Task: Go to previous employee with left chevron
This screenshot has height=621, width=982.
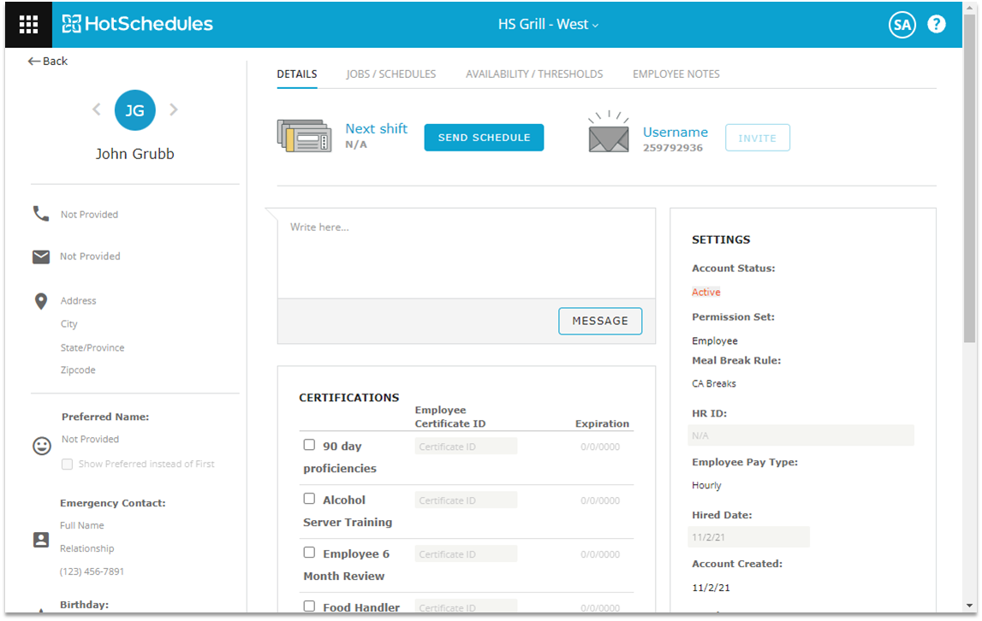Action: [x=96, y=109]
